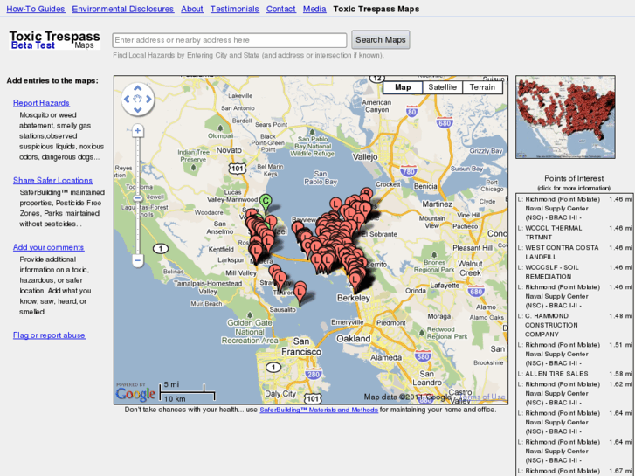This screenshot has width=635, height=476.
Task: Open the Report Hazards link
Action: (41, 103)
